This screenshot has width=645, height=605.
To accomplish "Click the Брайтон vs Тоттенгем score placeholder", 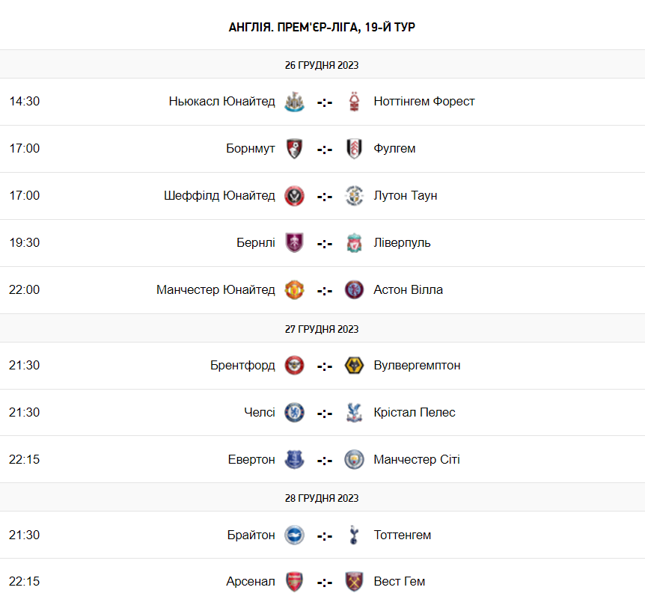I will [324, 536].
